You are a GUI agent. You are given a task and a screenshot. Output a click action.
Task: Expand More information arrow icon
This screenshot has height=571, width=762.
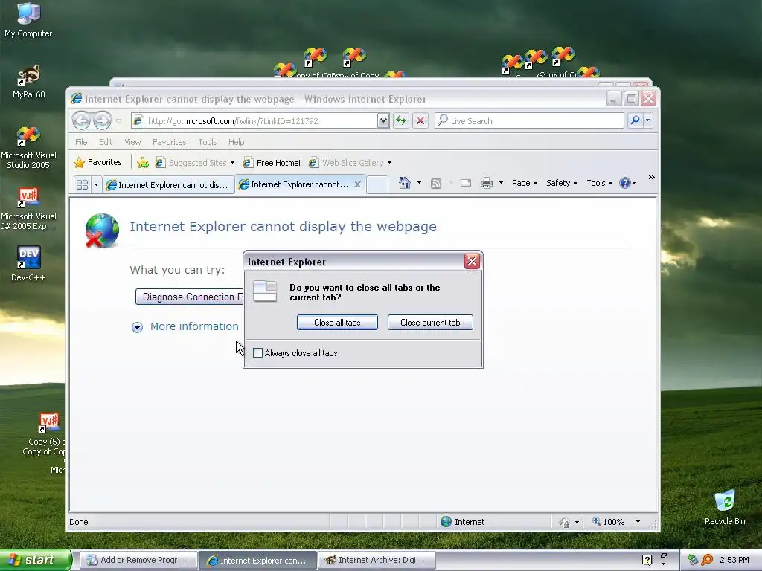[137, 327]
